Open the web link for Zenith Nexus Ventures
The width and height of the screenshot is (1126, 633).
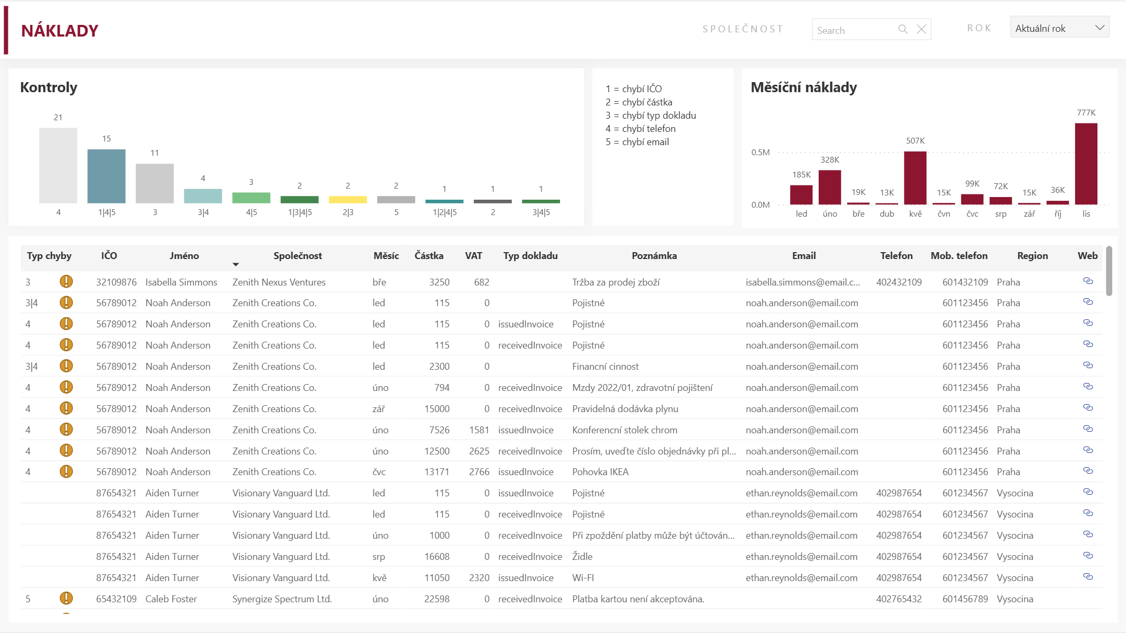pos(1088,281)
